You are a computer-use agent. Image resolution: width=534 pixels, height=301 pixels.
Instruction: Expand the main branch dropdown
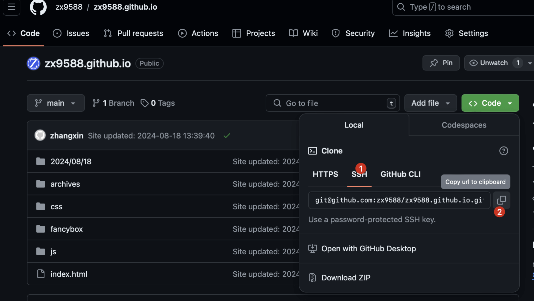56,103
